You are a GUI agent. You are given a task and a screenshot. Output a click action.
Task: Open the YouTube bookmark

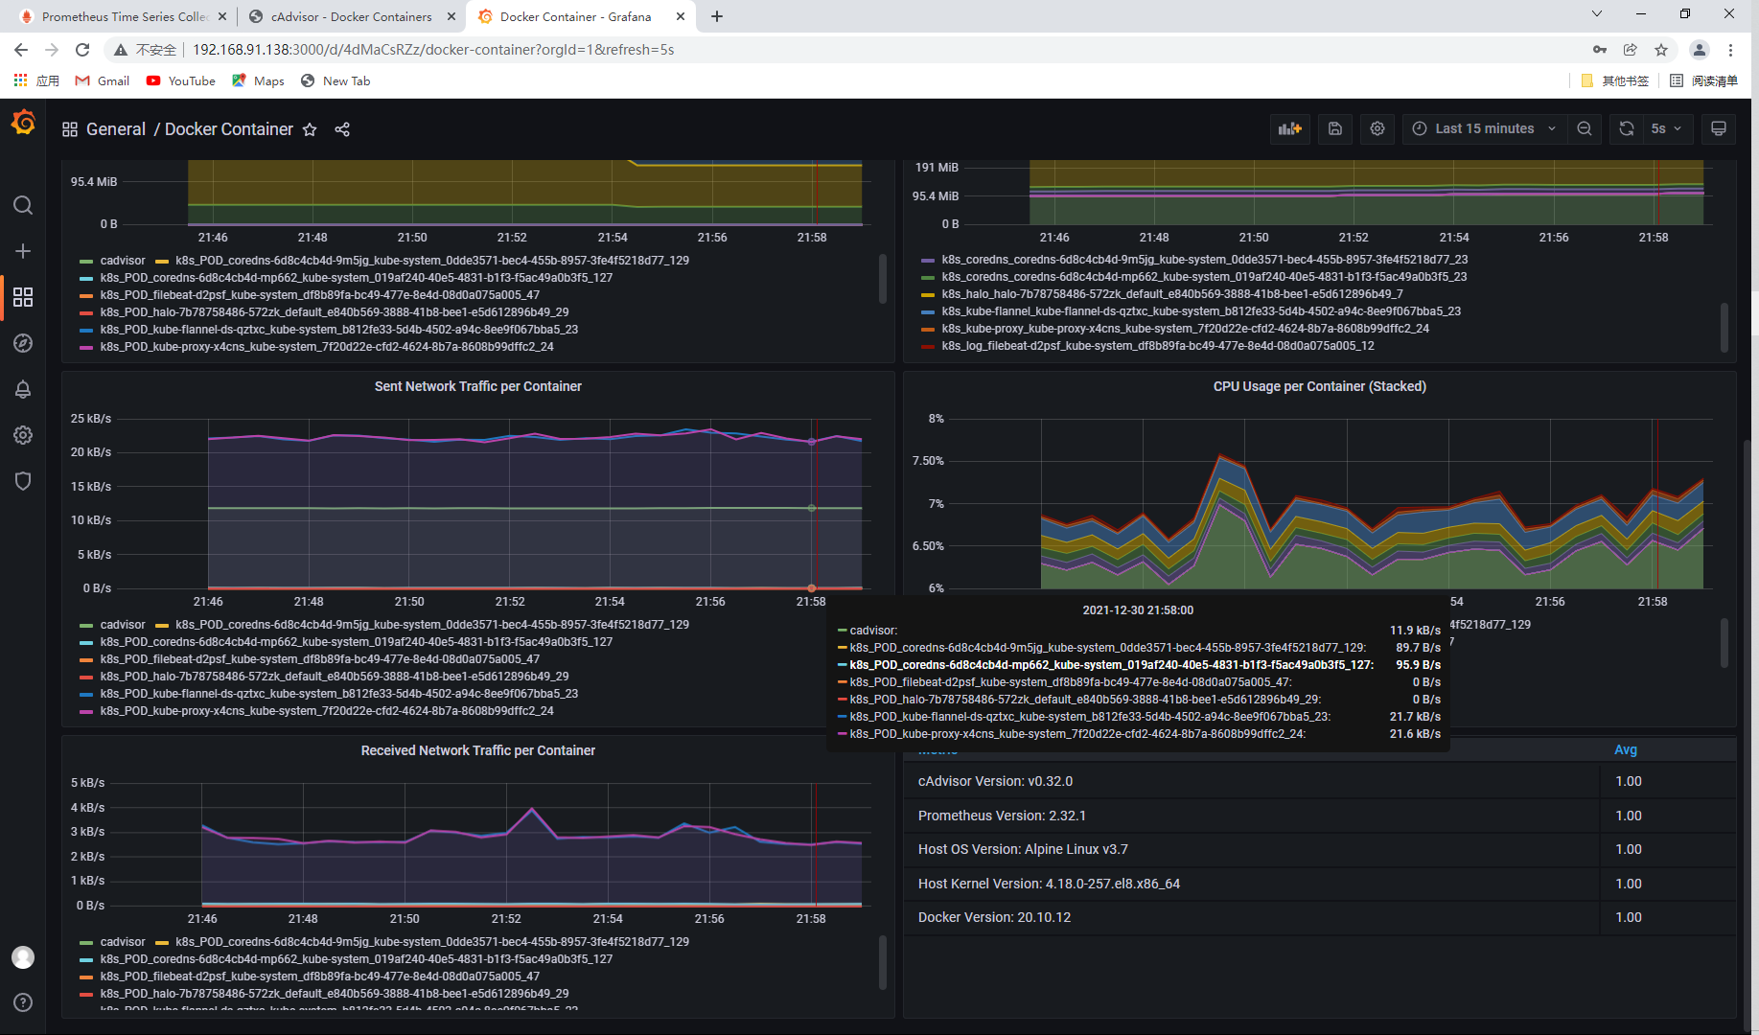tap(181, 81)
